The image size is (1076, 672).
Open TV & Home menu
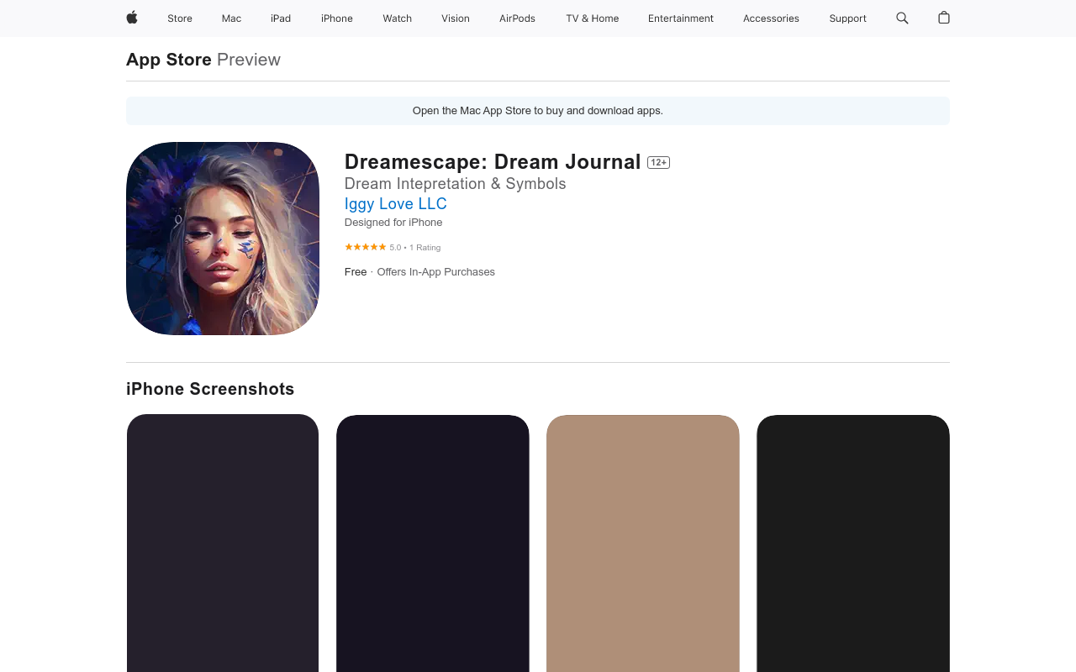[x=593, y=18]
